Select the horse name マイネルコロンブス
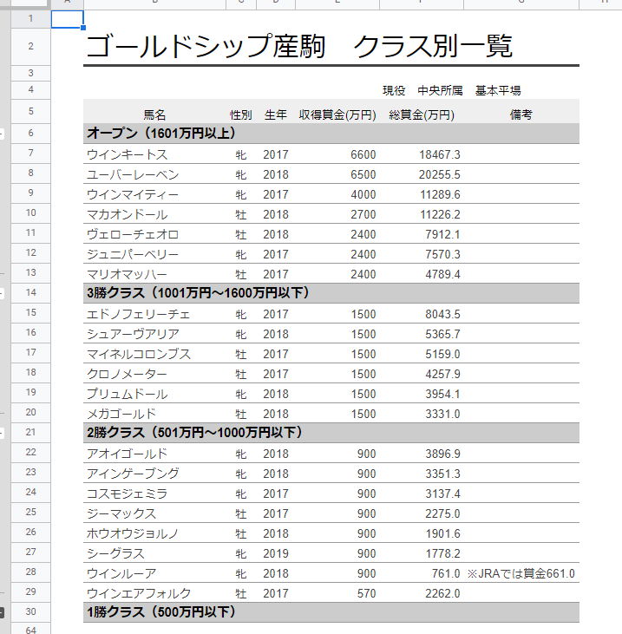Screen dimensions: 622x634 pos(138,354)
